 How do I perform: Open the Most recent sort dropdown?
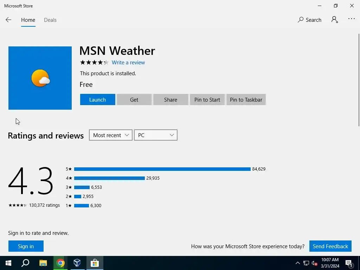pos(111,135)
